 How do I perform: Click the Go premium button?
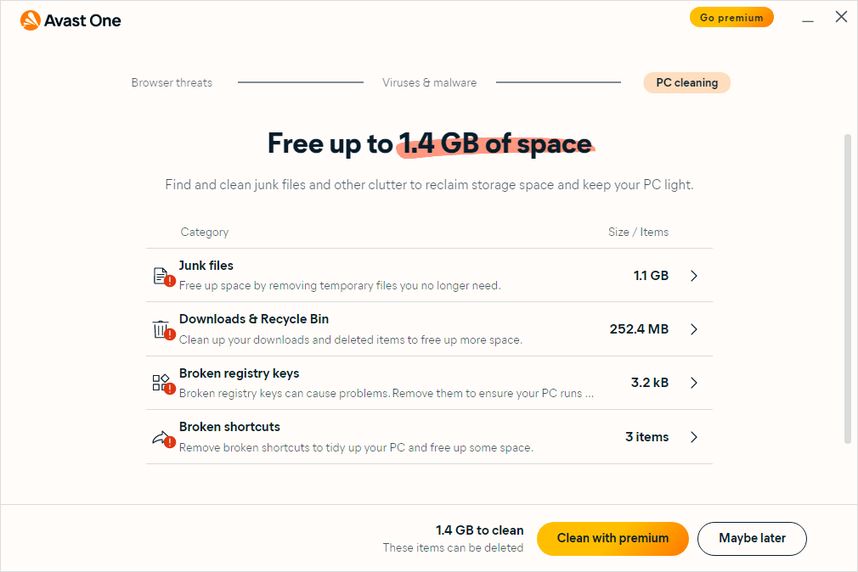(x=731, y=18)
